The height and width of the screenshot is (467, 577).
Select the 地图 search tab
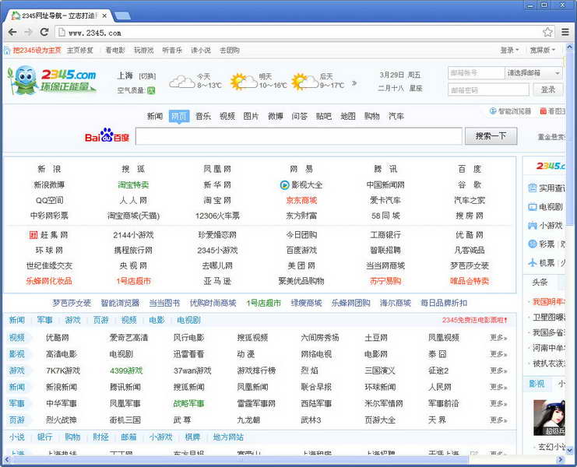tap(348, 116)
